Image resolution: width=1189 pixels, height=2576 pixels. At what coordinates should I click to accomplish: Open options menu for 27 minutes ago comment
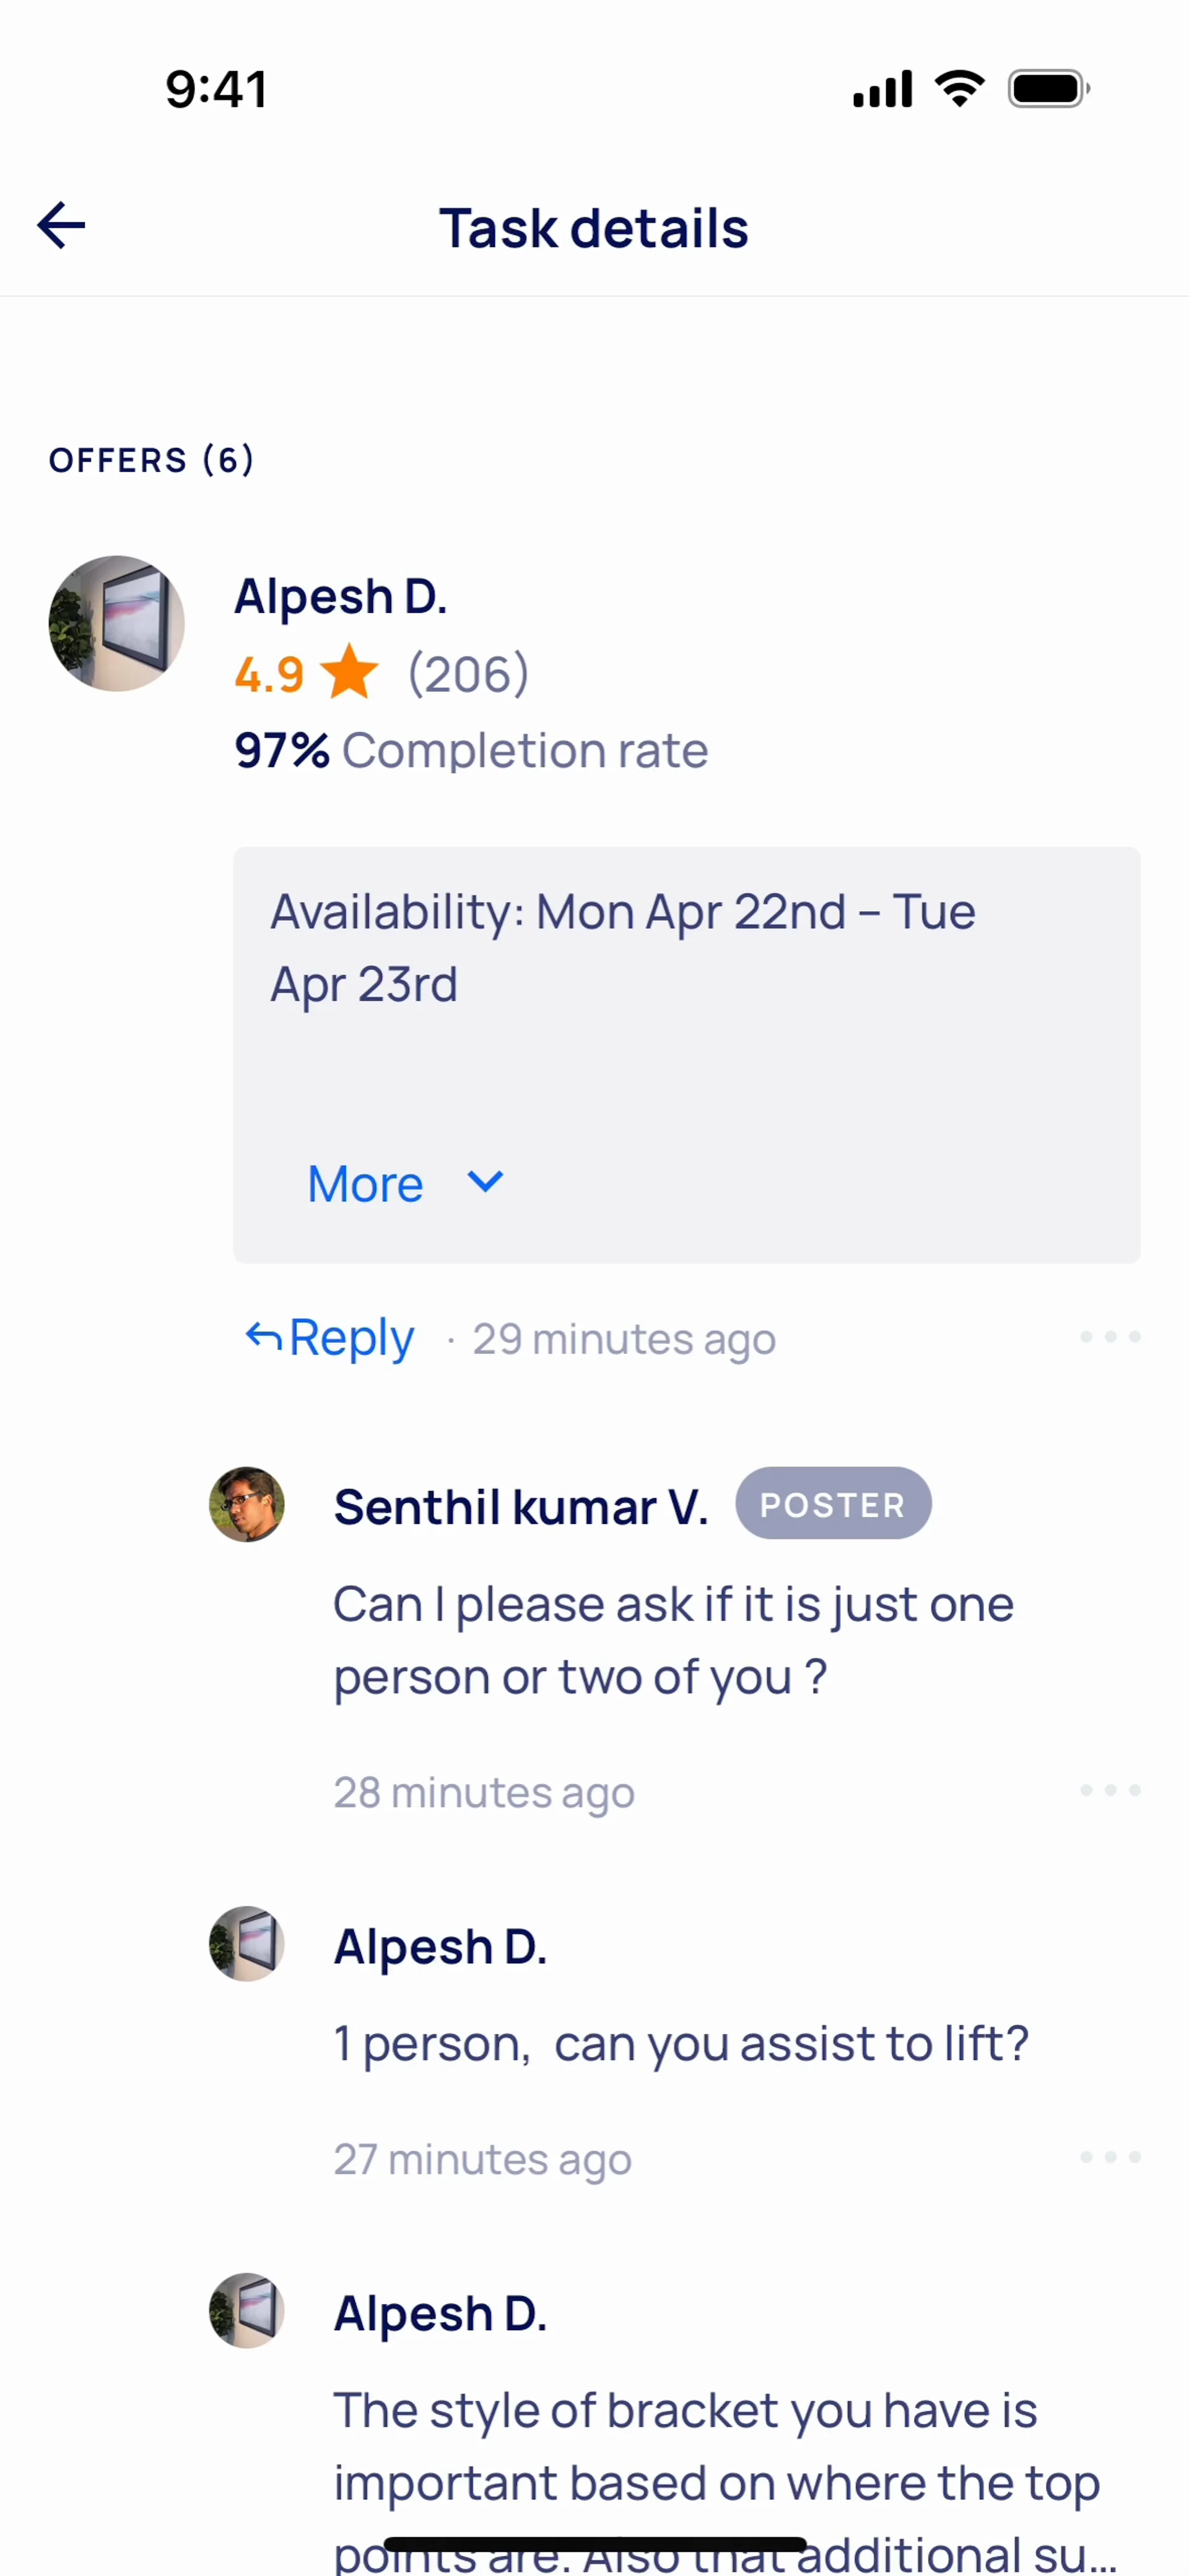[x=1110, y=2157]
